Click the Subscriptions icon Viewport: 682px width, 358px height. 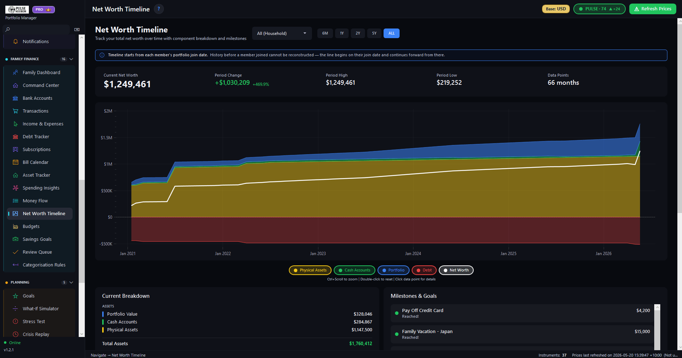tap(15, 150)
